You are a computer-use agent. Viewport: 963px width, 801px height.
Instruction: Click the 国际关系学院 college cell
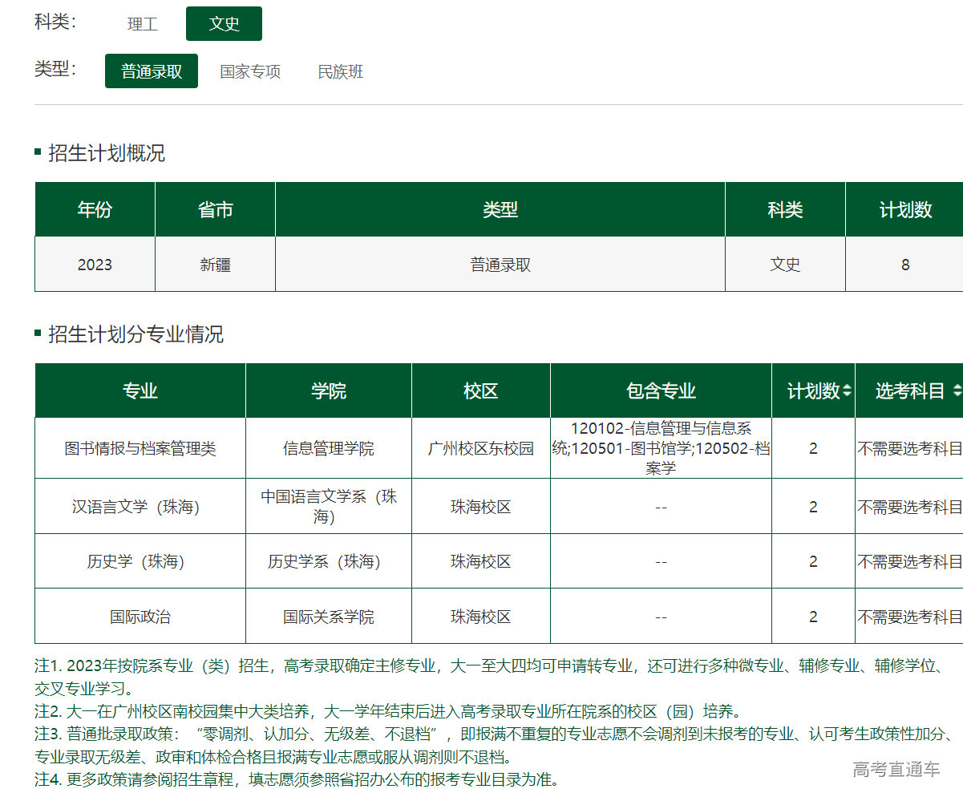(x=329, y=617)
